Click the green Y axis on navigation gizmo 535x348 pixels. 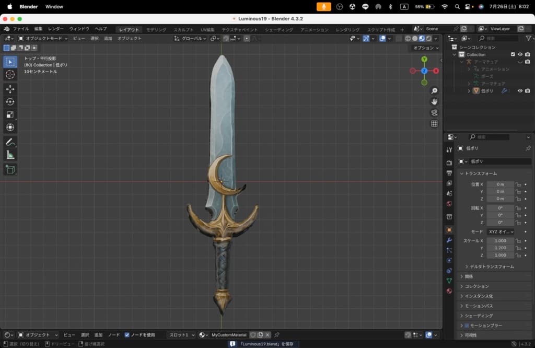point(424,59)
